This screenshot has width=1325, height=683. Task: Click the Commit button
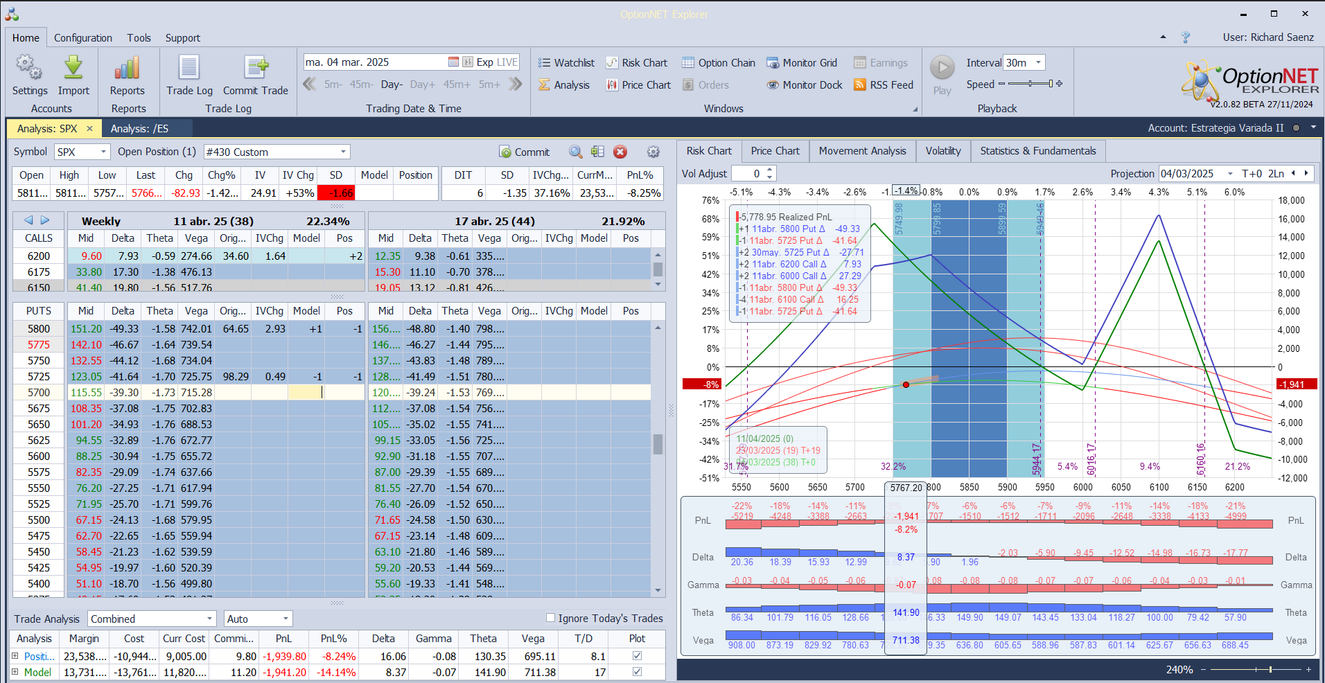(x=525, y=152)
